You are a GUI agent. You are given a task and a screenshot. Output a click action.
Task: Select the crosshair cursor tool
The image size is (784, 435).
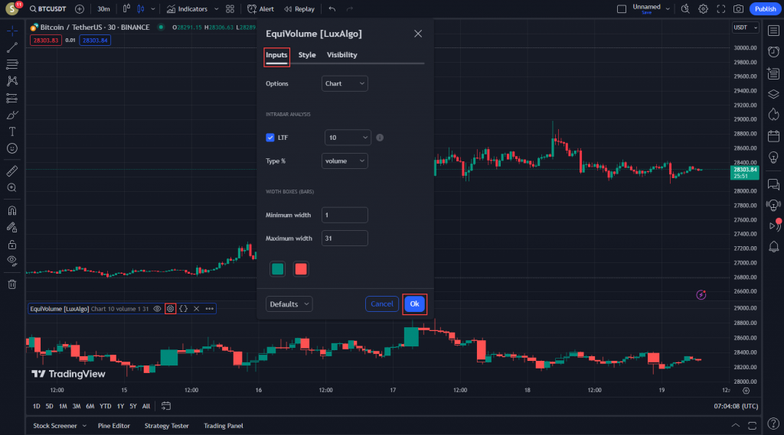click(12, 31)
